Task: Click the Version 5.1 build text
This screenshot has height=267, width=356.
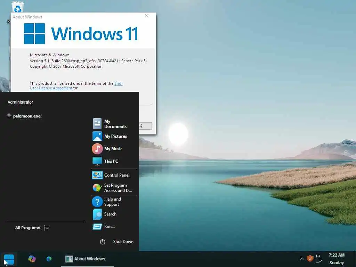Action: pos(88,61)
